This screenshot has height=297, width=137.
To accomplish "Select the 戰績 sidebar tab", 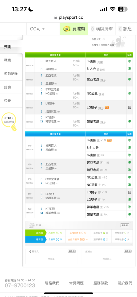I will (11, 60).
